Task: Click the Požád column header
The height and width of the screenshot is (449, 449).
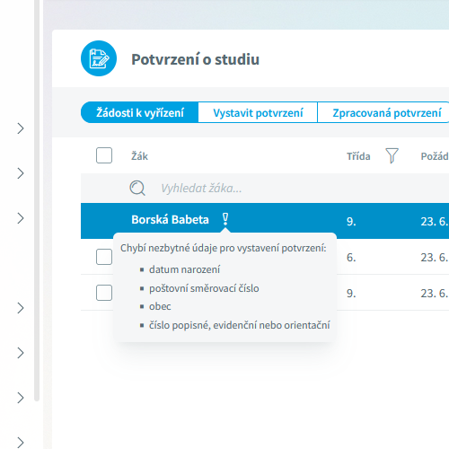Action: pos(435,156)
